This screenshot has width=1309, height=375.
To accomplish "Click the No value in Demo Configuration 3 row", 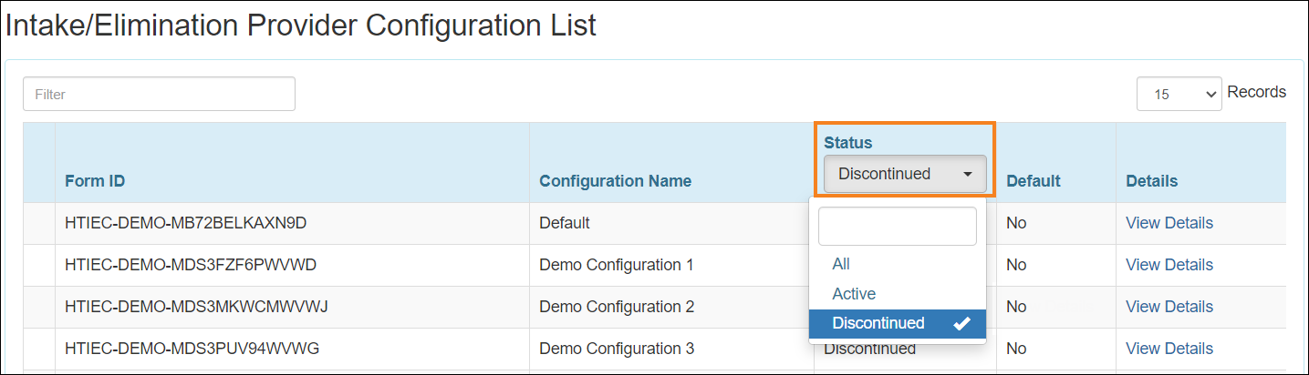I will click(1016, 349).
